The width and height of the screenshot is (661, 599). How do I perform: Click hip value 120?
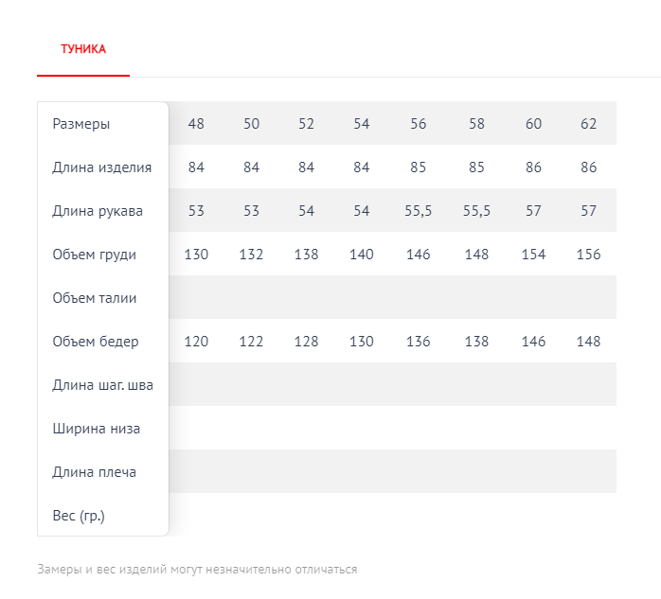click(x=196, y=342)
